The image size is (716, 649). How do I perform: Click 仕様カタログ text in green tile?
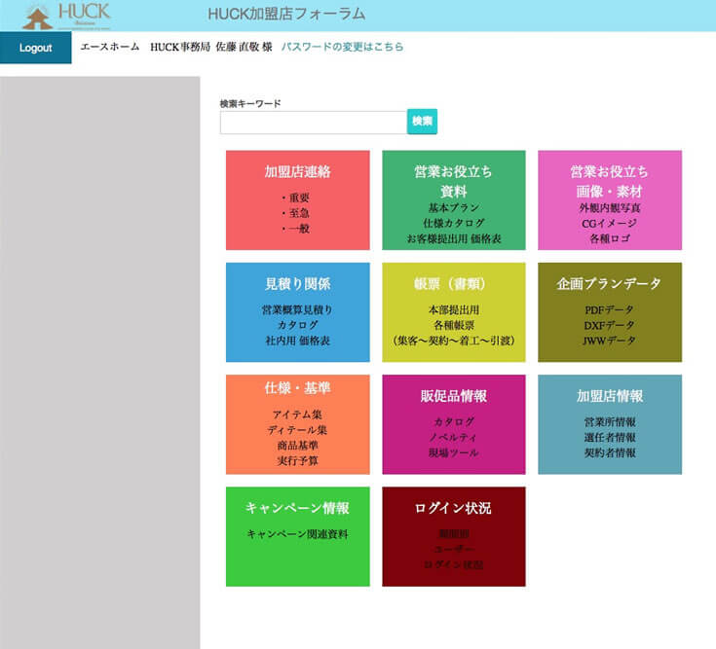(454, 224)
